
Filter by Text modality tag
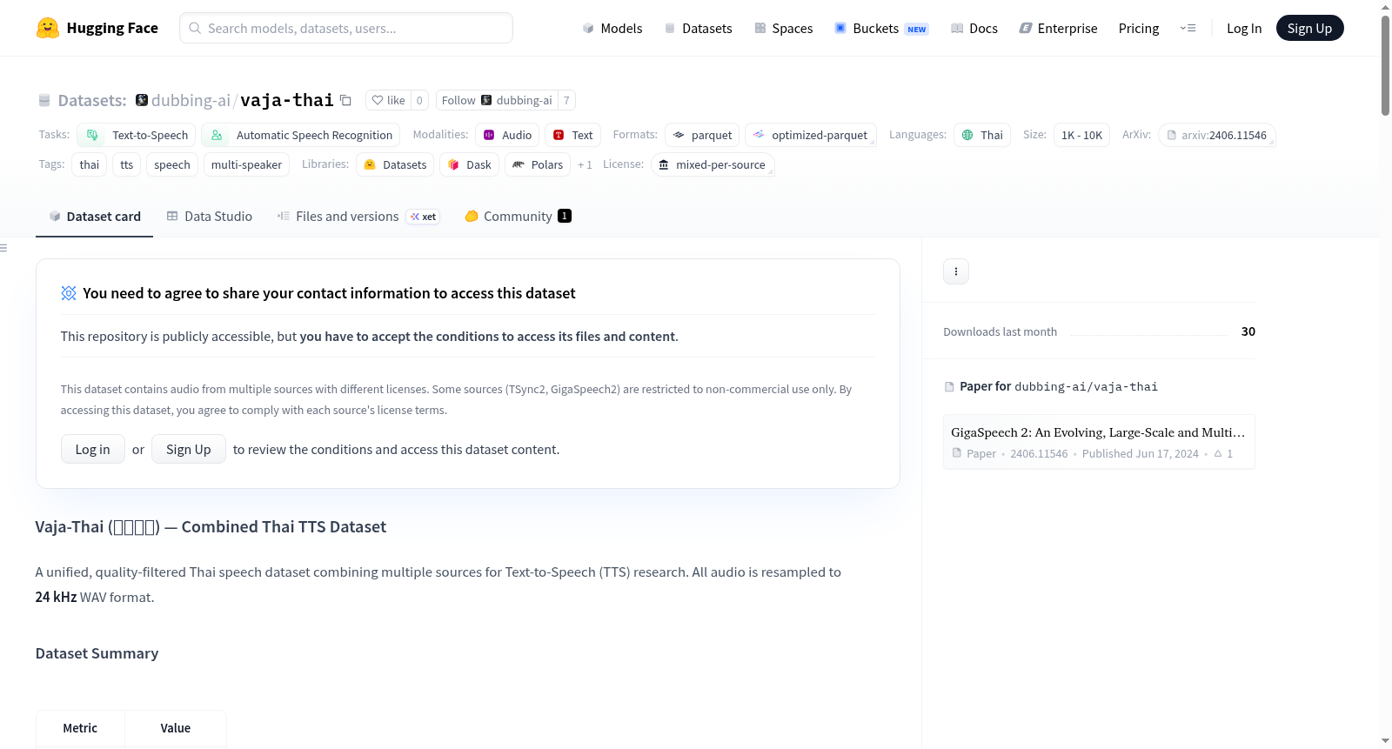[x=572, y=135]
